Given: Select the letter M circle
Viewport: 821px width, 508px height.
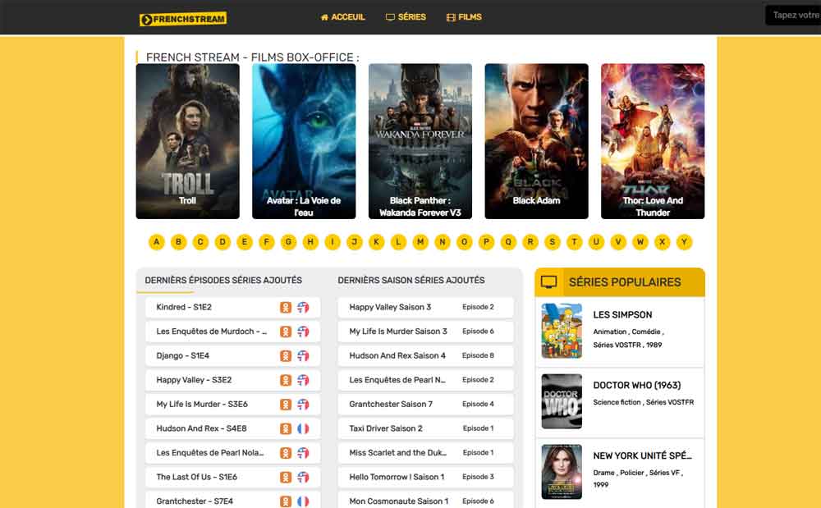Looking at the screenshot, I should tap(420, 242).
